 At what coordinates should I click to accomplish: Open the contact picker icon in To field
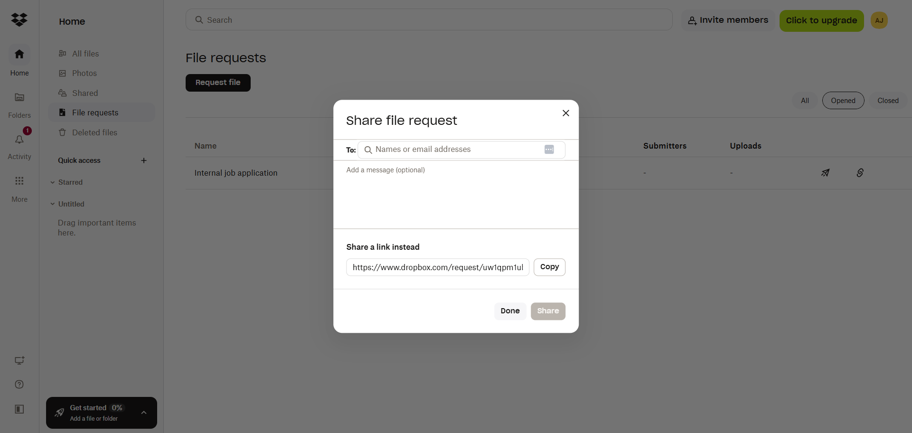(x=549, y=150)
